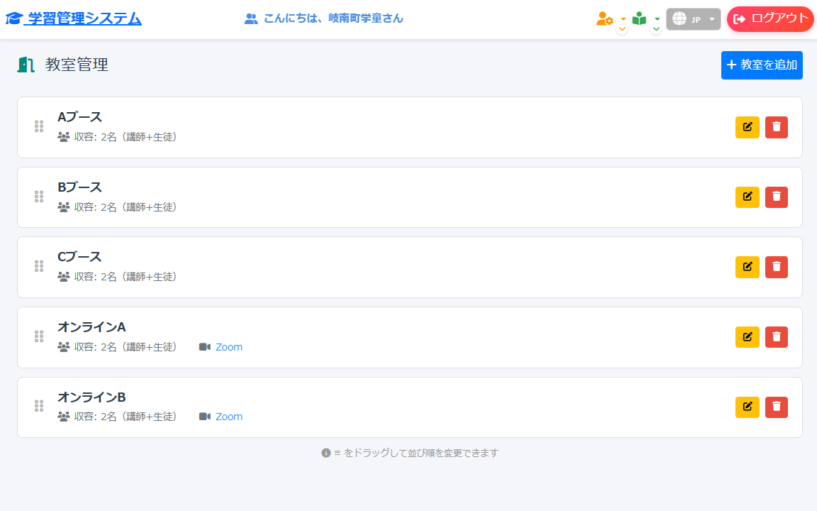This screenshot has width=817, height=511.
Task: Click the capacity people icon in Cブース
Action: tap(64, 277)
